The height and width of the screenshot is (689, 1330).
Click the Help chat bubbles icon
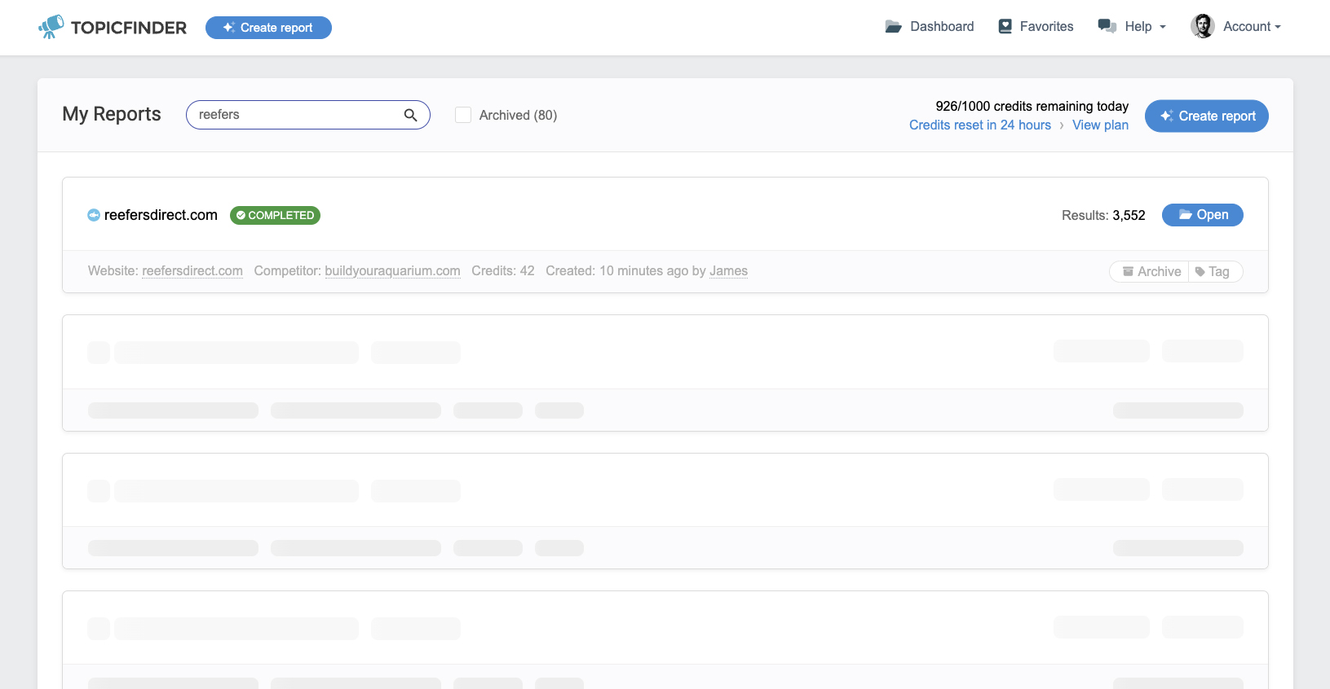(1107, 26)
